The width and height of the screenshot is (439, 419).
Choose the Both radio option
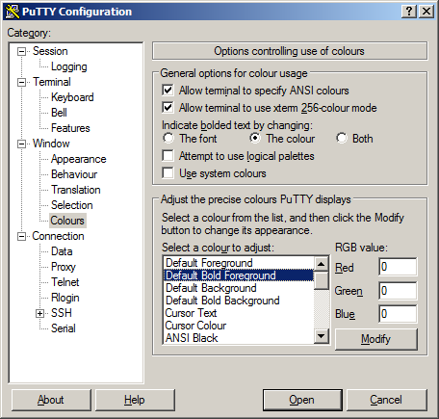(x=342, y=139)
